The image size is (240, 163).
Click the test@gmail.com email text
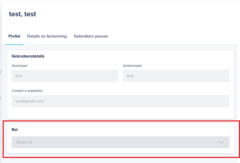click(29, 101)
